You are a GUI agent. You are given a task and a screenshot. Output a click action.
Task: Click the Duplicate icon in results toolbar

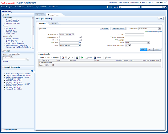[66, 58]
